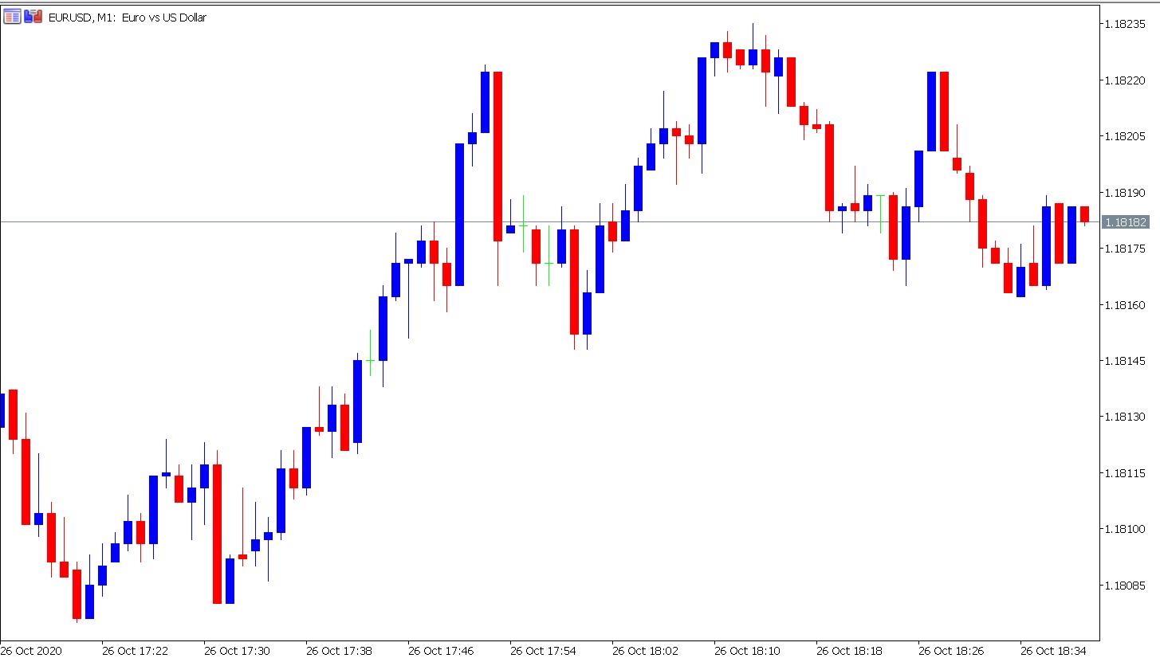1160x662 pixels.
Task: Open the One Click Trading panel icon
Action: click(12, 17)
